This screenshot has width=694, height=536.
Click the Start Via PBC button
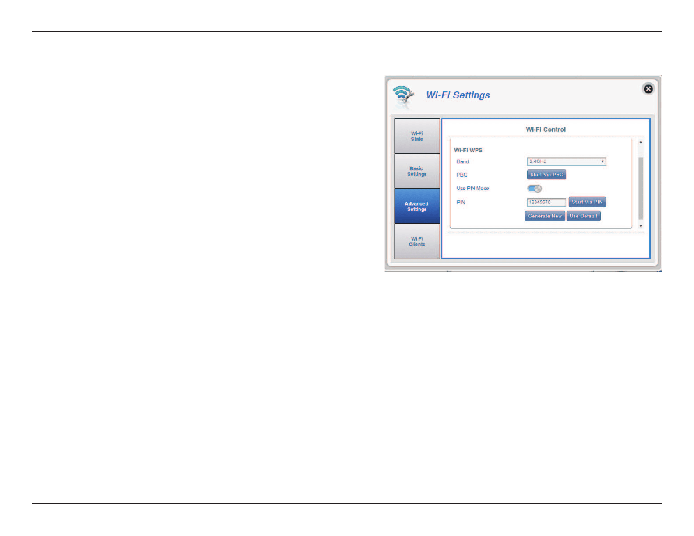(546, 175)
